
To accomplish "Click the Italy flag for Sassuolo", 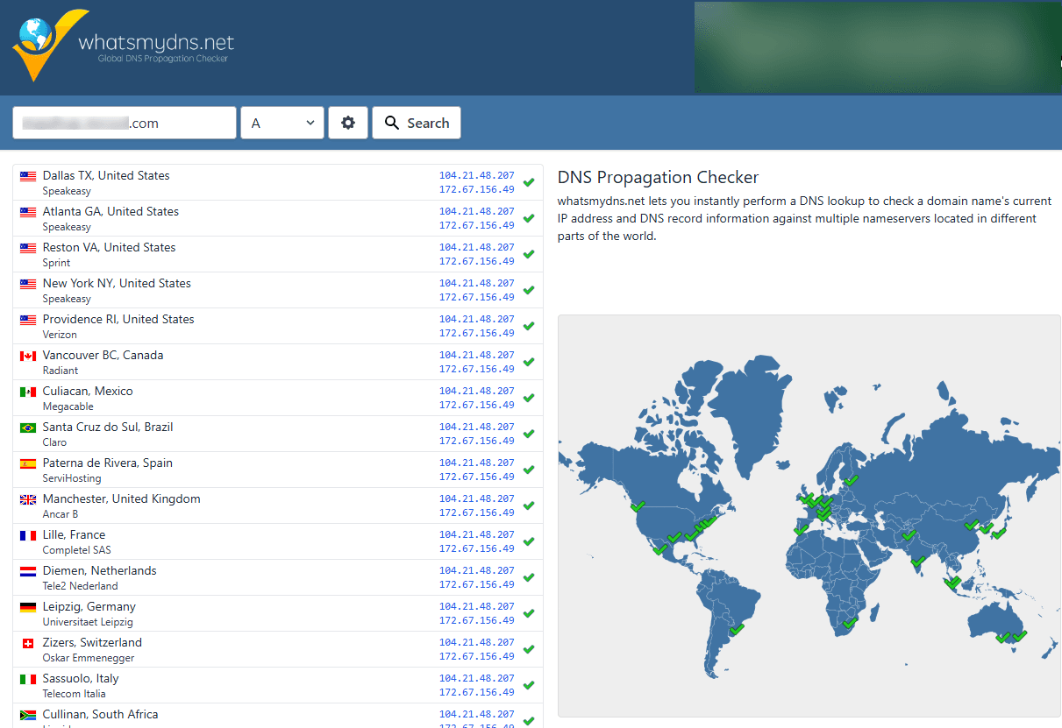I will point(28,679).
